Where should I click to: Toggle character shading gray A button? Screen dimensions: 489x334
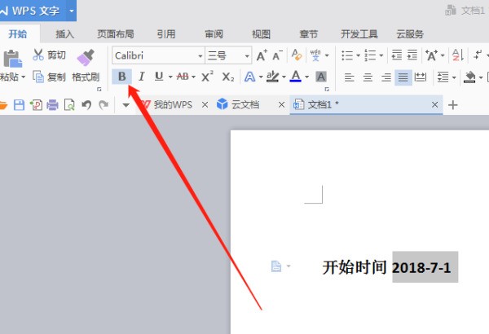(321, 77)
